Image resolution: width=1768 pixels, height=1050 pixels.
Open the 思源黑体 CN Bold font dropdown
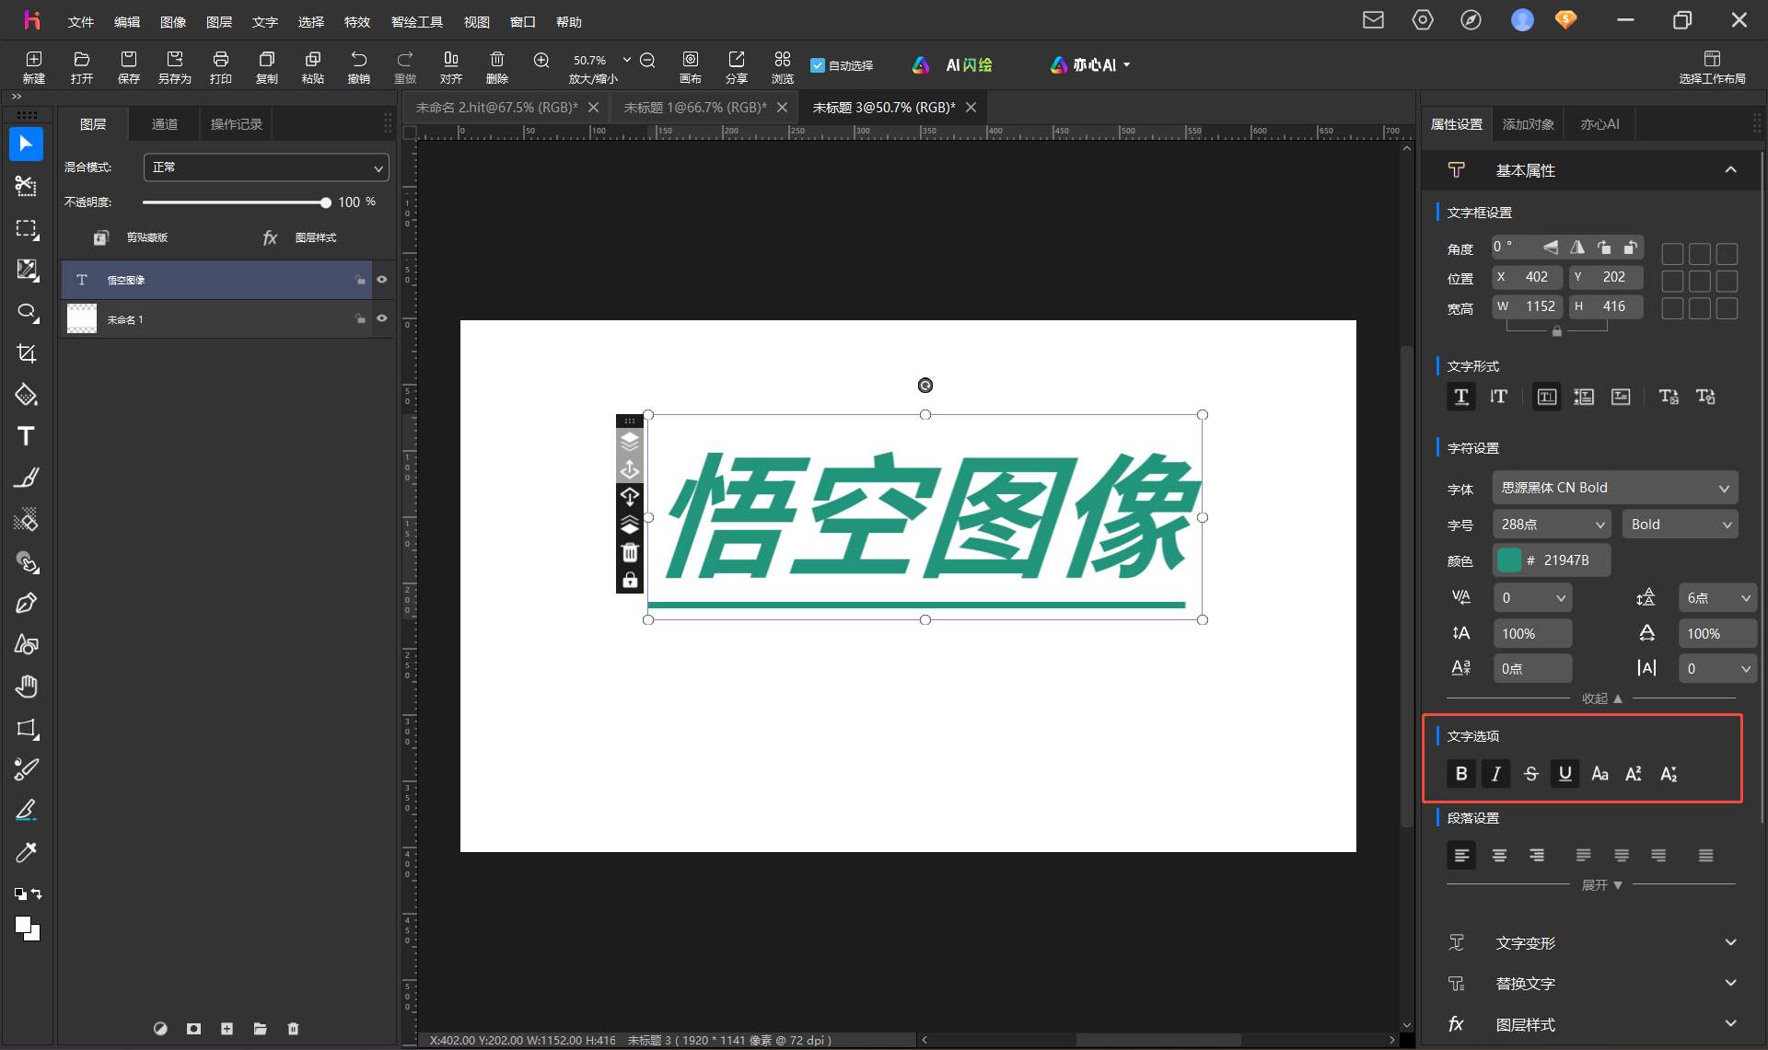coord(1615,488)
